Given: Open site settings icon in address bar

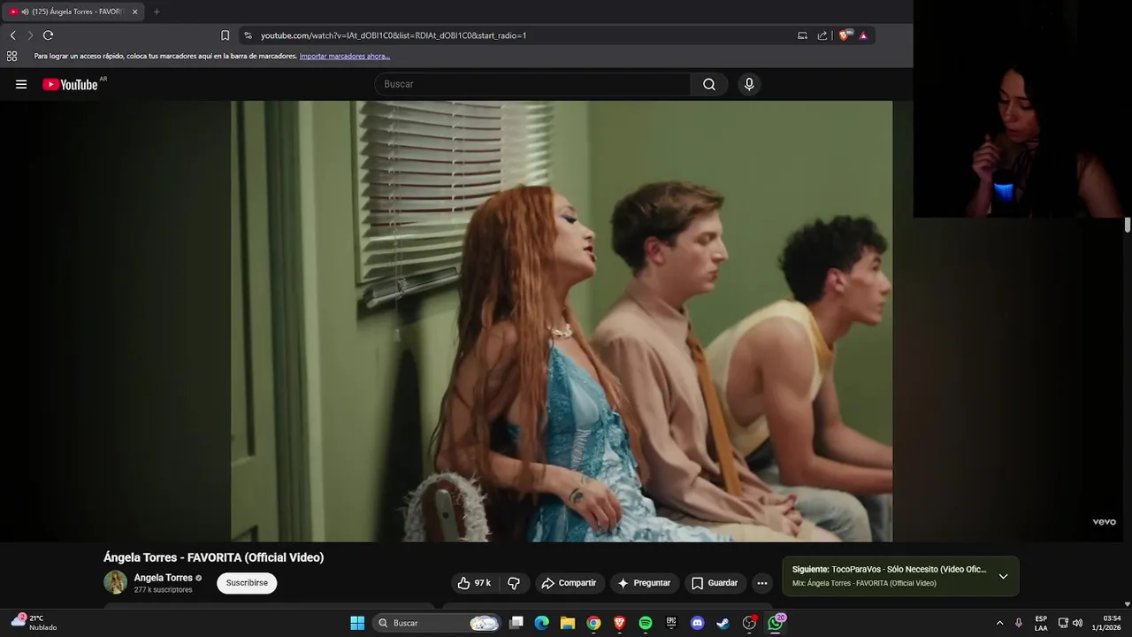Looking at the screenshot, I should click(248, 35).
